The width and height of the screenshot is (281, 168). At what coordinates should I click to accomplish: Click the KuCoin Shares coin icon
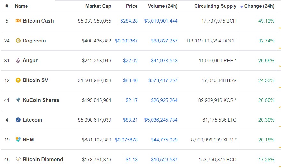pyautogui.click(x=18, y=100)
